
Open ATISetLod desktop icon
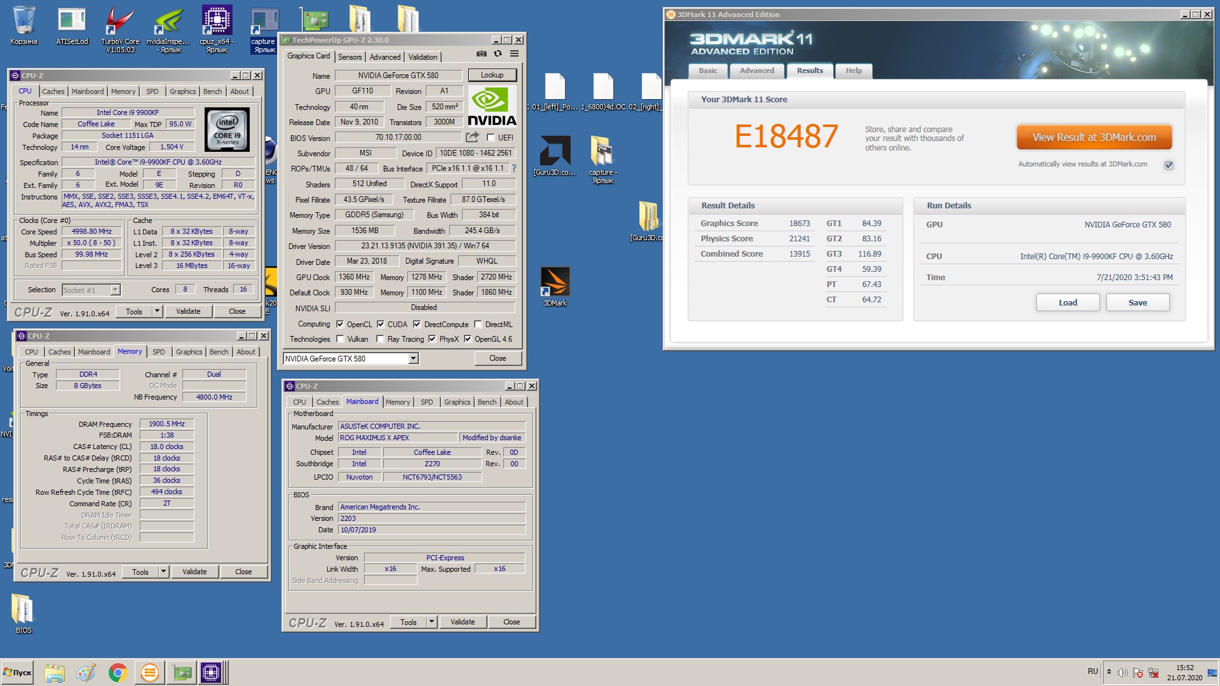(72, 25)
